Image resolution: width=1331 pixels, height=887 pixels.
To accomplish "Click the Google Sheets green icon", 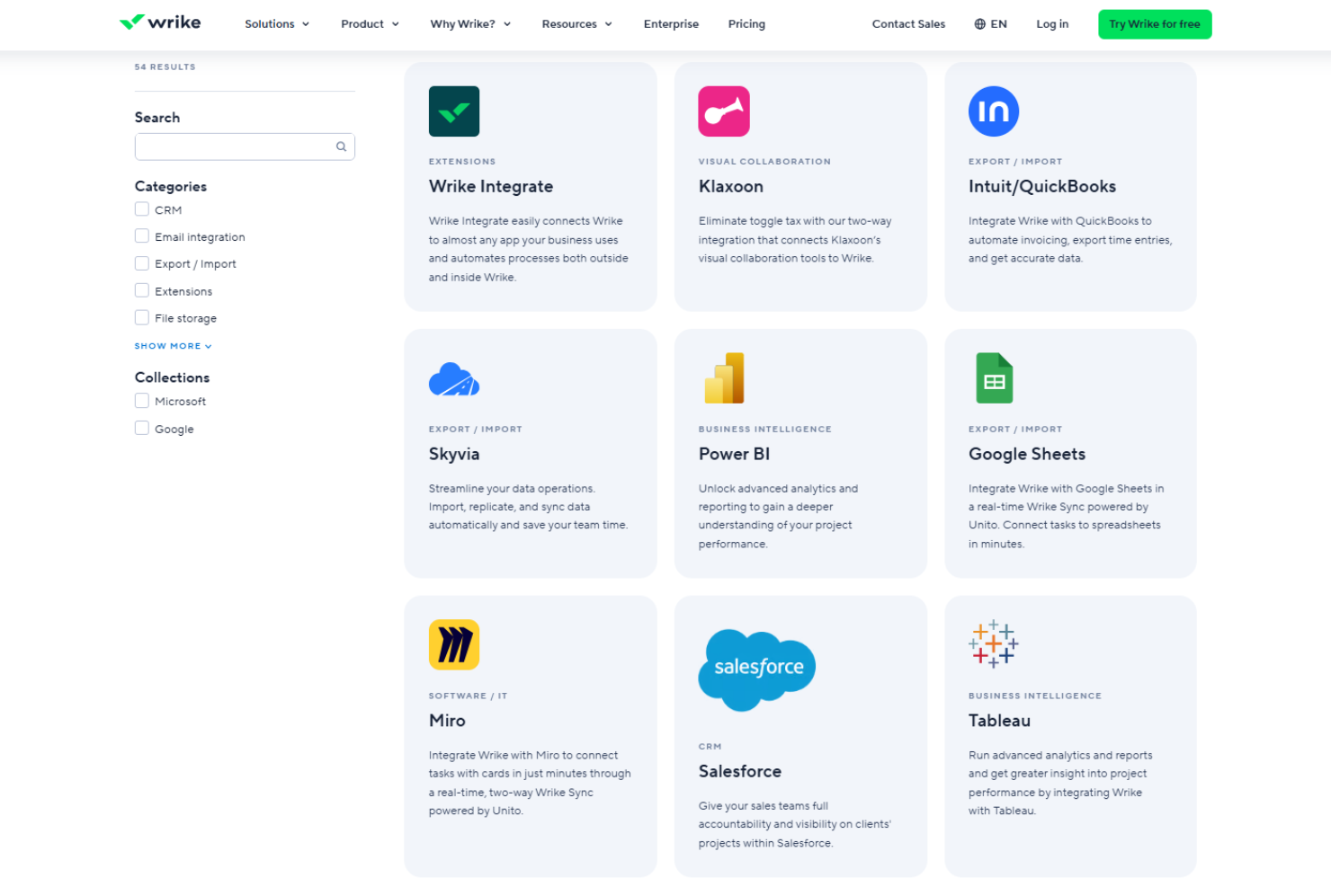I will [995, 378].
